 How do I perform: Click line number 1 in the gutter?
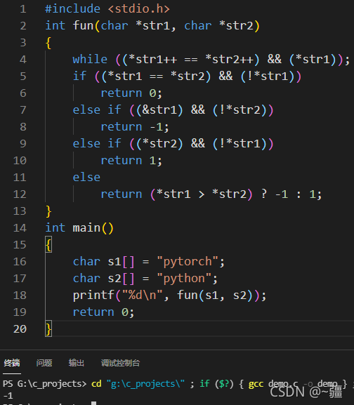coord(23,9)
